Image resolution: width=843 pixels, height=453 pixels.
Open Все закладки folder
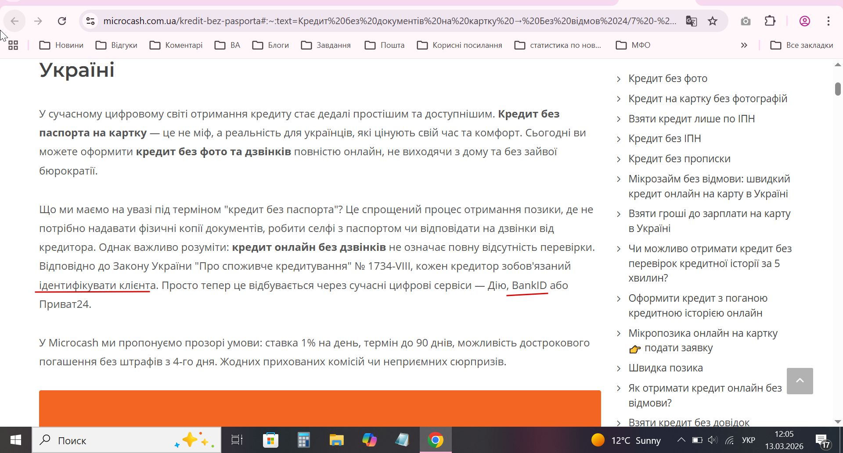(x=802, y=45)
